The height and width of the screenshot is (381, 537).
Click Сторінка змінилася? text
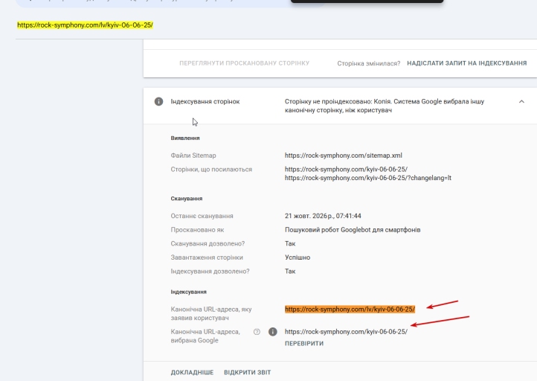point(368,63)
